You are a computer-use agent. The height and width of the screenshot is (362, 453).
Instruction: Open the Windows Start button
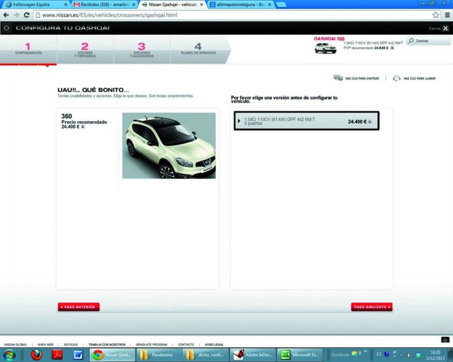[9, 355]
